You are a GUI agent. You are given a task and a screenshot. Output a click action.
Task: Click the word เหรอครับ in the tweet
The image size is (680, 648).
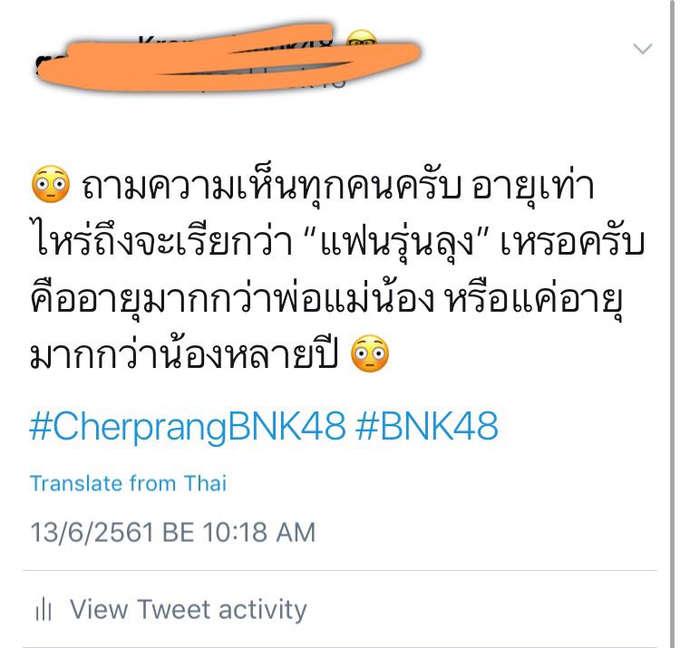573,244
